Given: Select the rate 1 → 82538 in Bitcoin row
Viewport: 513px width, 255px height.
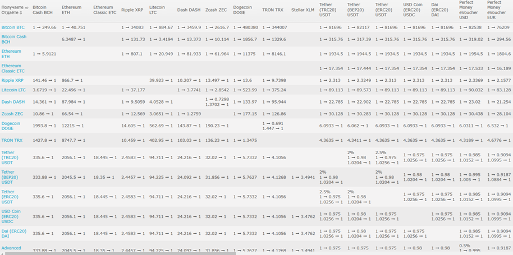Looking at the screenshot, I should pos(470,27).
